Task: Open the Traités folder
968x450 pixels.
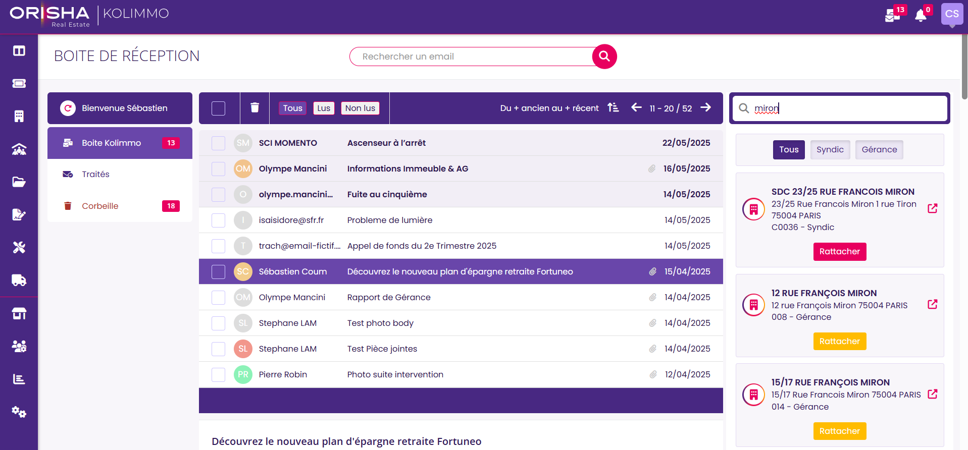Action: (120, 174)
